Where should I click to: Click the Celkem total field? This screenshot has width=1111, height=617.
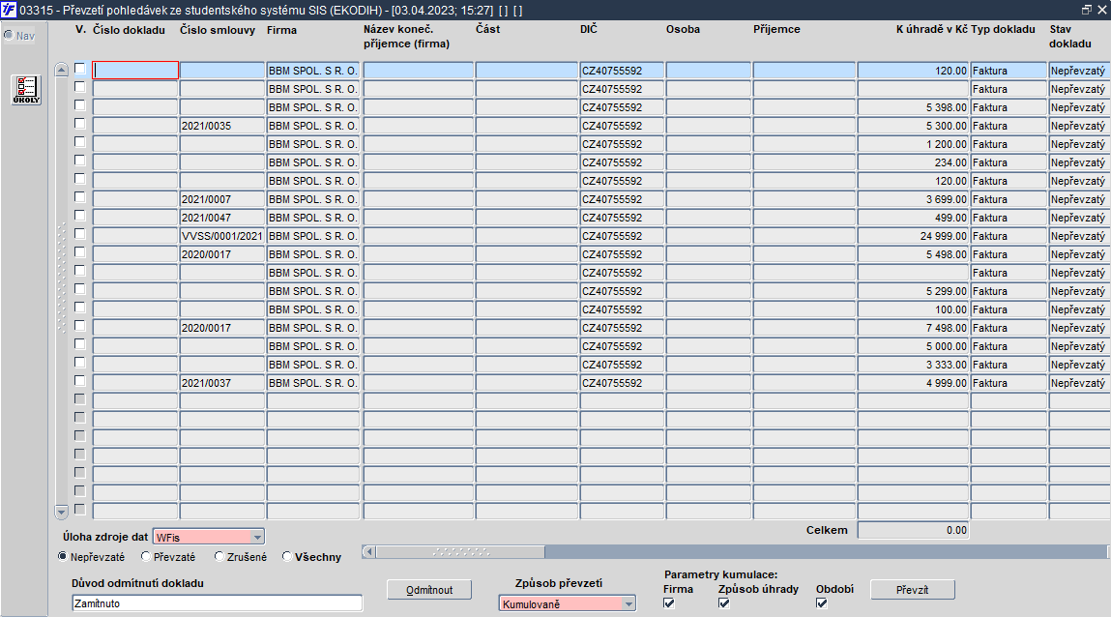pyautogui.click(x=914, y=530)
